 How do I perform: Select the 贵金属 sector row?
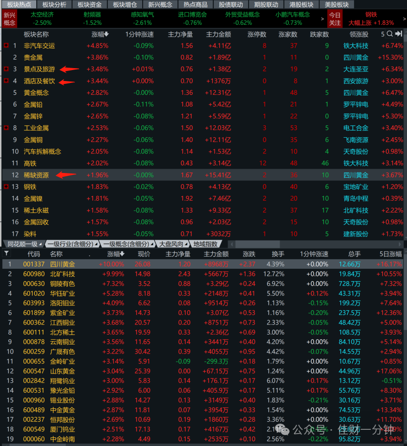click(x=202, y=57)
